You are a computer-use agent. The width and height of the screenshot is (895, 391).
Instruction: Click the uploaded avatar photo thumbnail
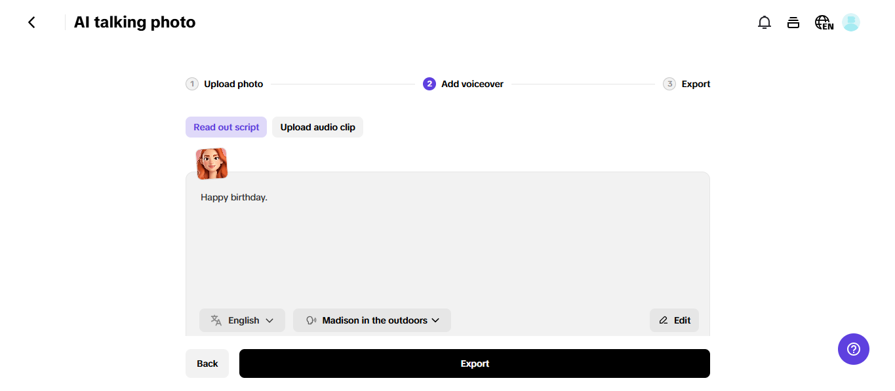(x=211, y=164)
